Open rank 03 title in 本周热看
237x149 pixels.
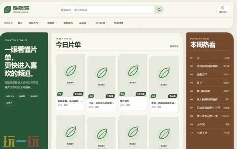pos(202,75)
